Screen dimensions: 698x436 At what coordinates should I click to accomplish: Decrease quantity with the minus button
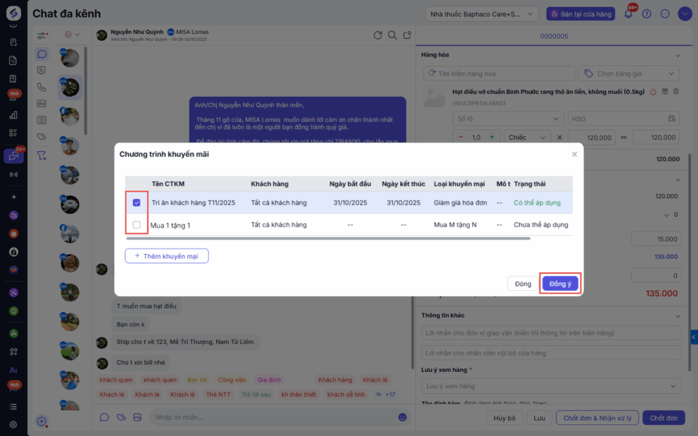pyautogui.click(x=461, y=137)
